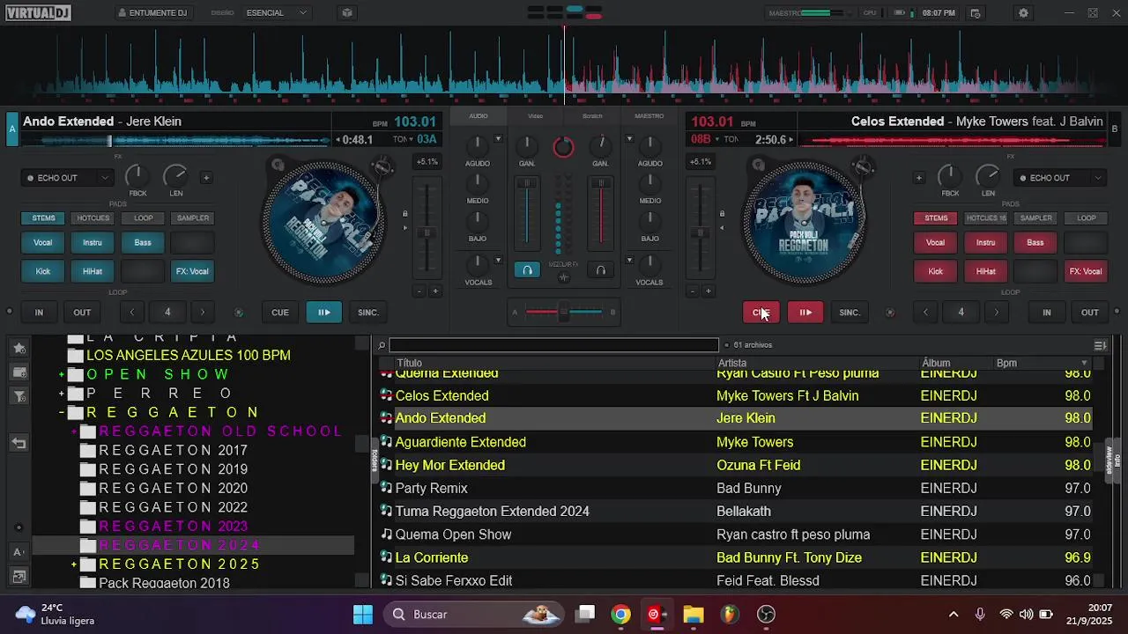
Task: Collapse the REGGAETON folder
Action: pos(62,413)
